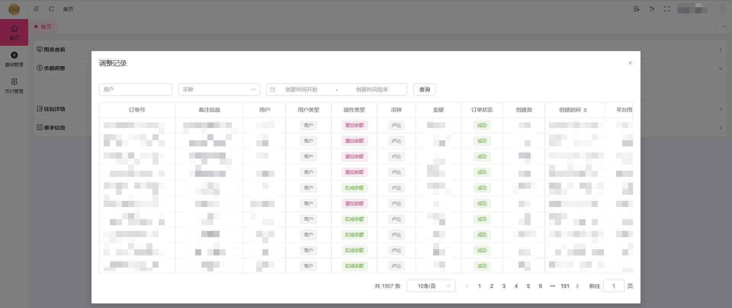Open 支付管理 in the sidebar
The image size is (732, 308).
(14, 86)
